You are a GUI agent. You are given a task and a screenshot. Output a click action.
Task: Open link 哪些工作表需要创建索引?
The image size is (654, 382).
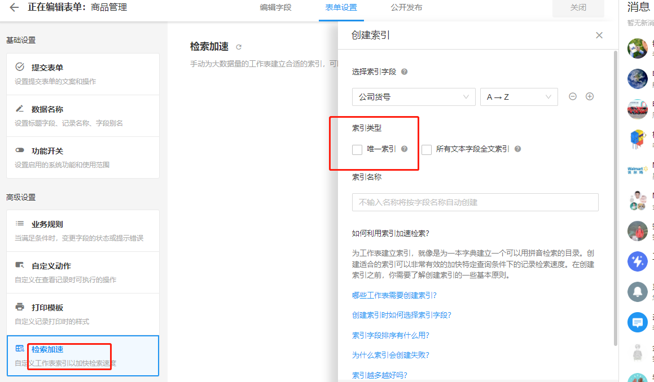point(394,295)
